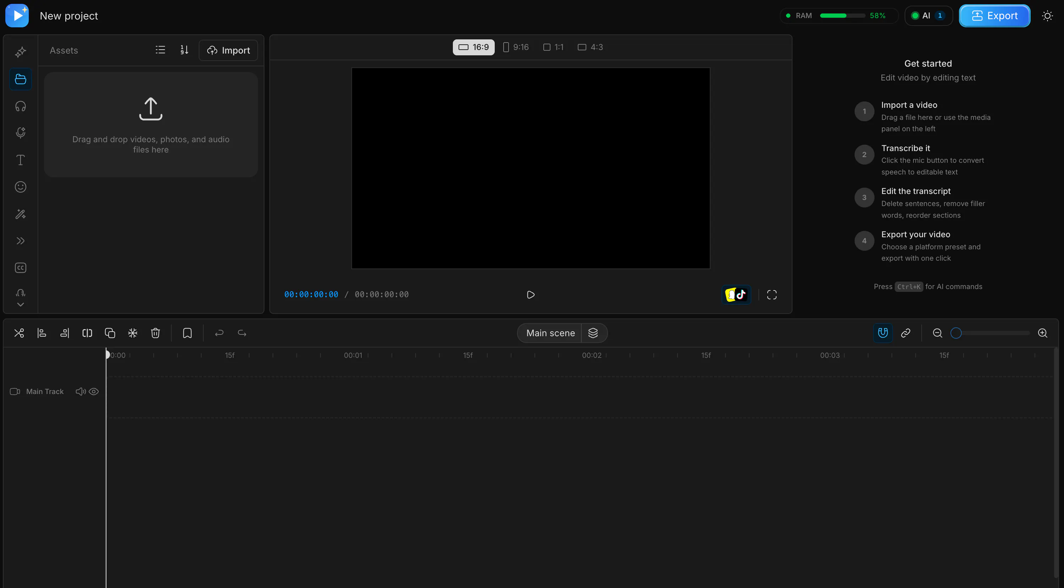The height and width of the screenshot is (588, 1064).
Task: Mute the Main Track audio
Action: (x=81, y=392)
